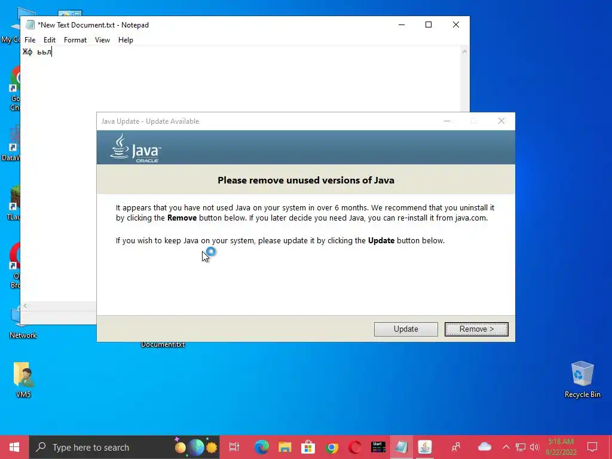
Task: Select the Recycle Bin desktop icon
Action: pyautogui.click(x=582, y=379)
